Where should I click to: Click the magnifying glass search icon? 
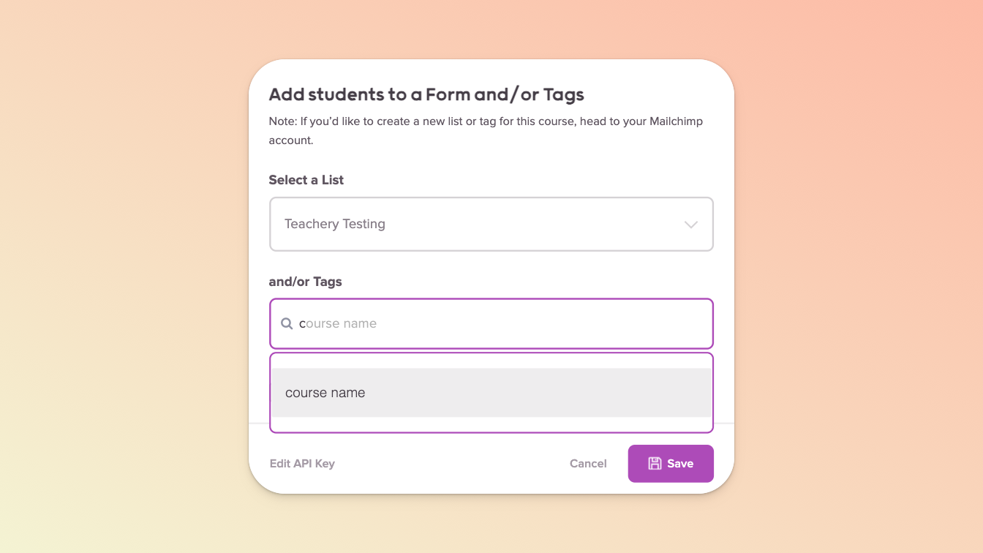287,323
